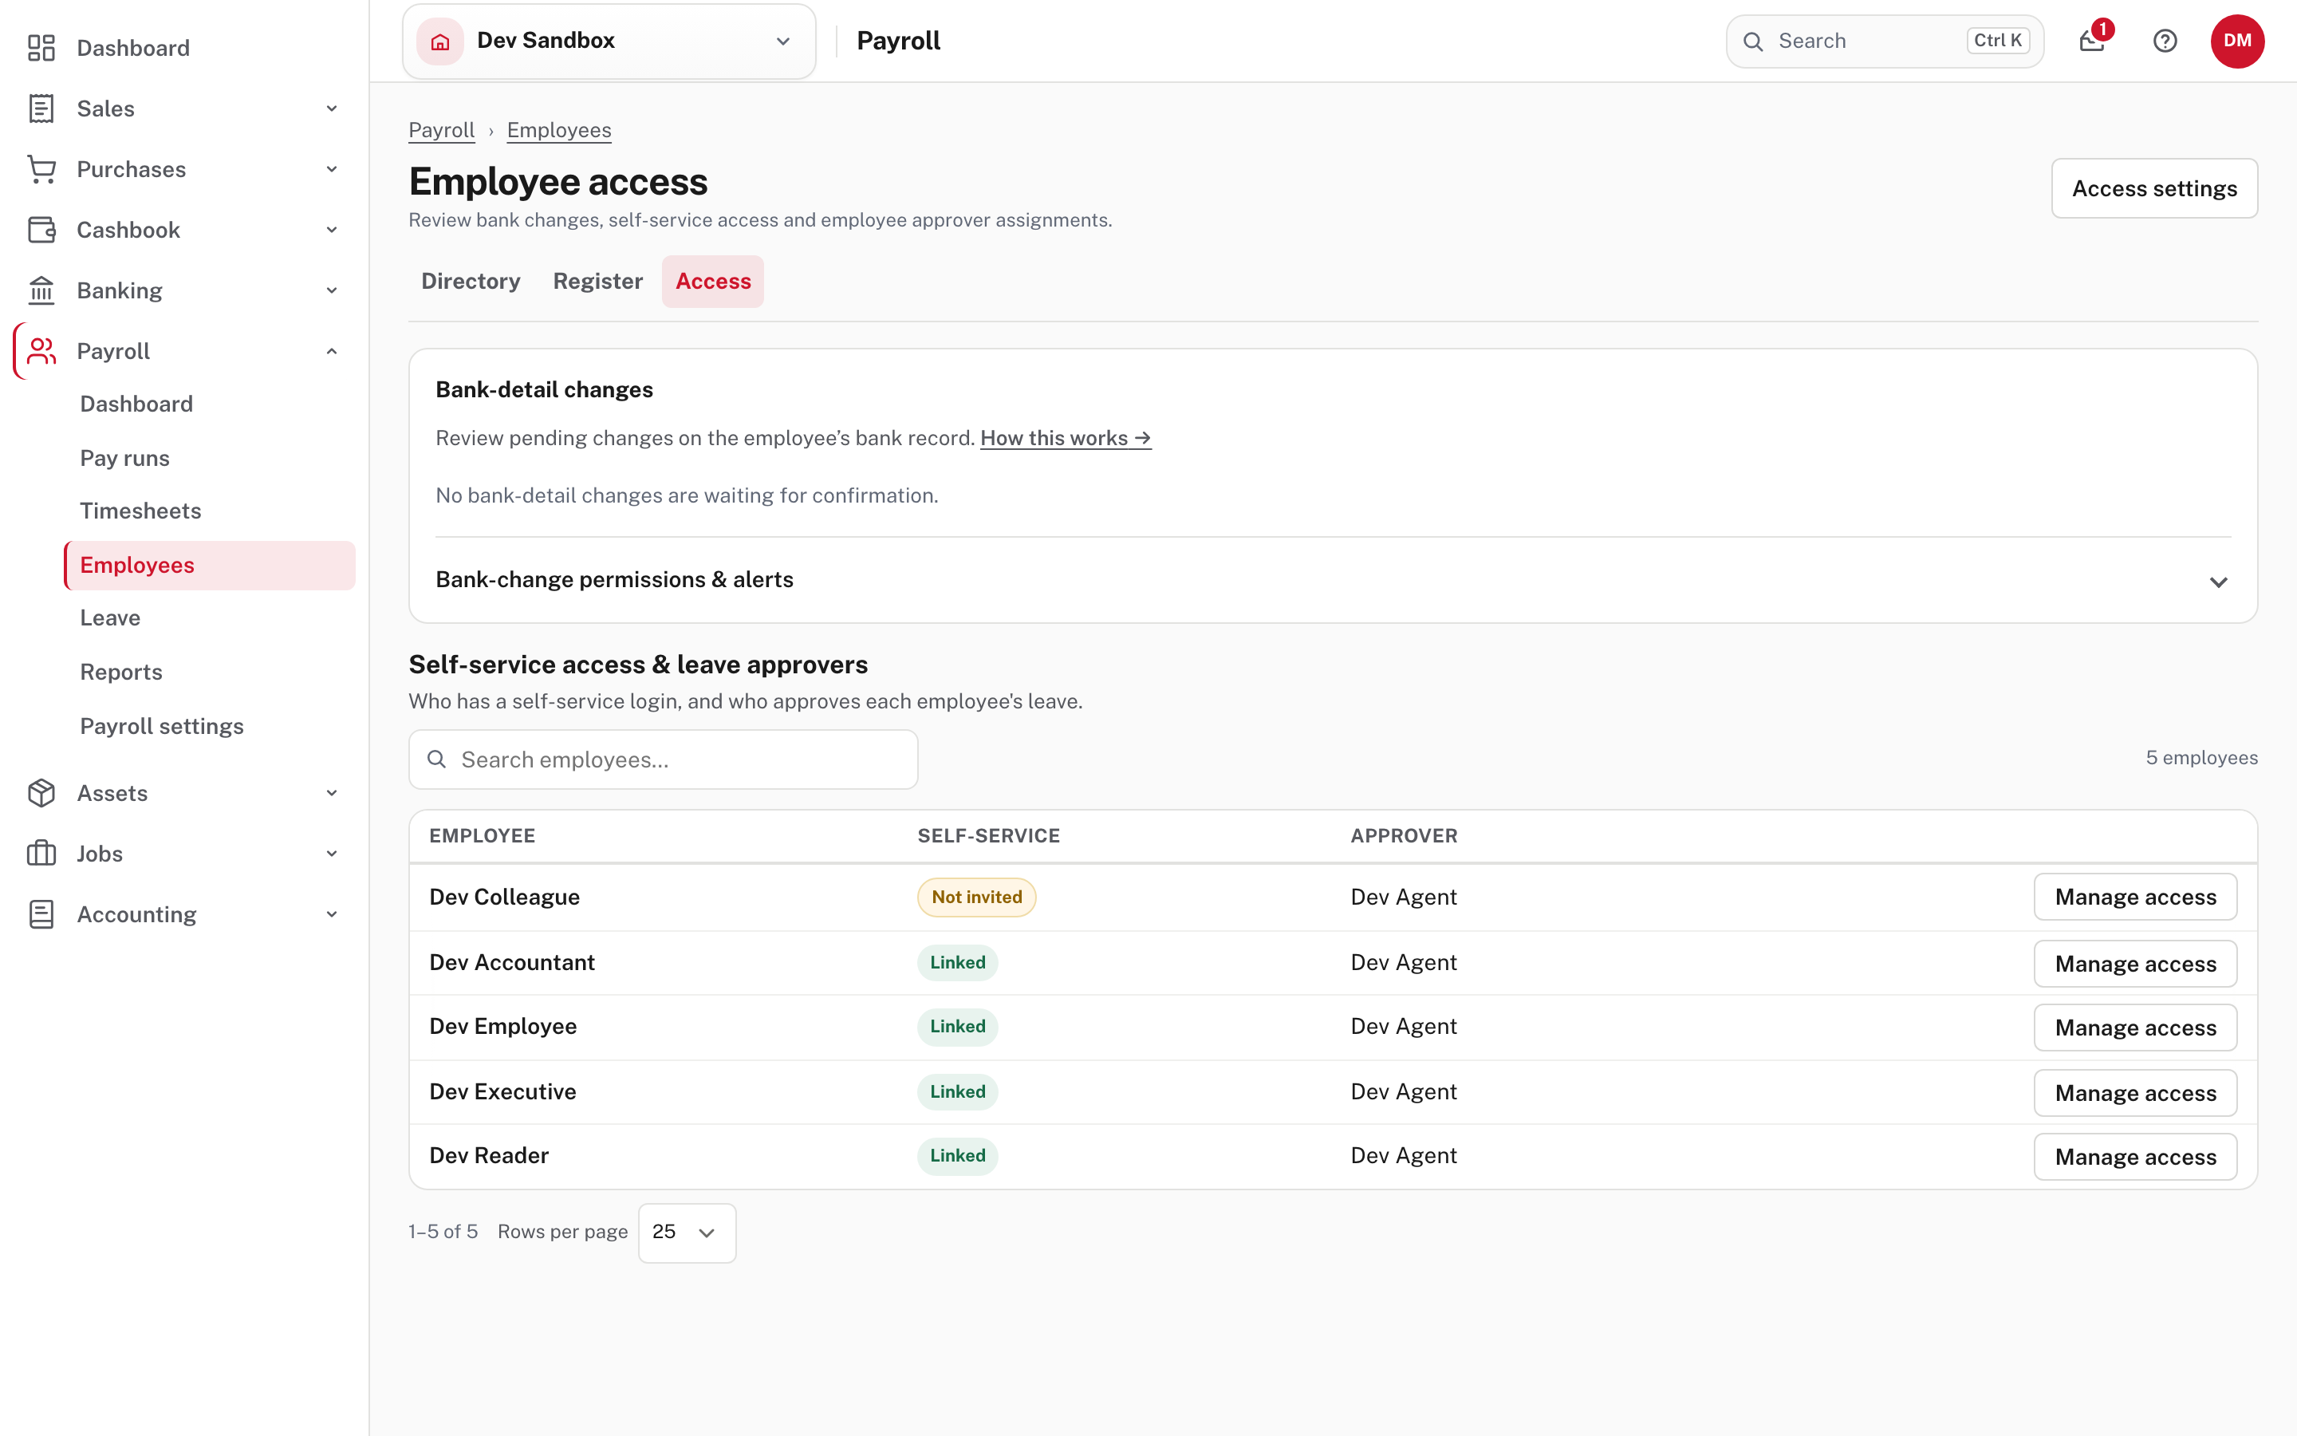This screenshot has height=1436, width=2297.
Task: Click the Assets box icon
Action: point(41,793)
